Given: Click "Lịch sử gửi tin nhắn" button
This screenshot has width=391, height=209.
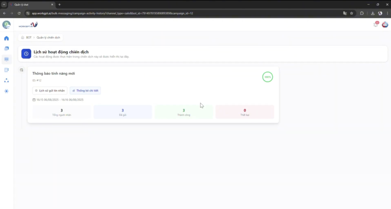Looking at the screenshot, I should tap(50, 91).
